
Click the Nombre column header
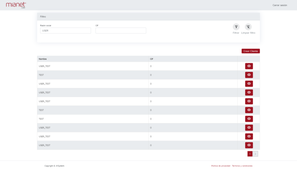tap(43, 59)
